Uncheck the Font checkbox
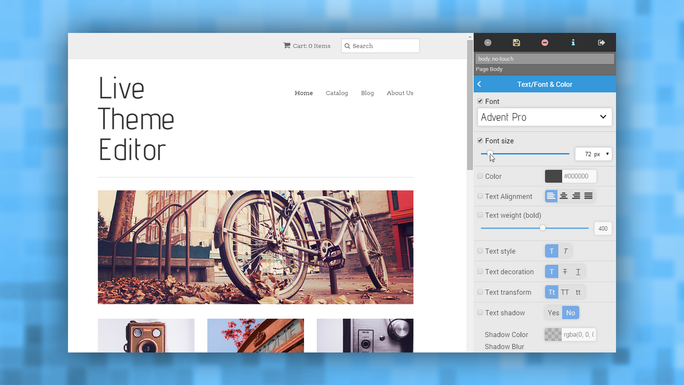Viewport: 684px width, 385px height. coord(480,101)
